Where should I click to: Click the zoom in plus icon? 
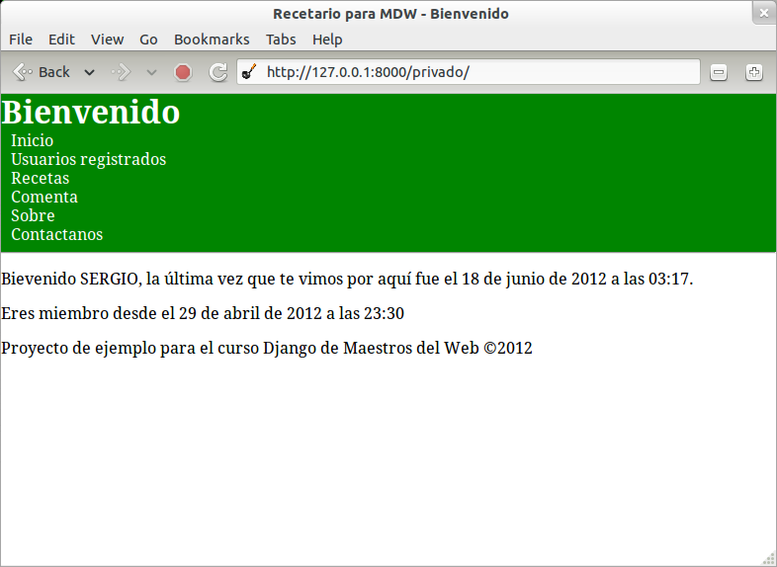[x=754, y=72]
